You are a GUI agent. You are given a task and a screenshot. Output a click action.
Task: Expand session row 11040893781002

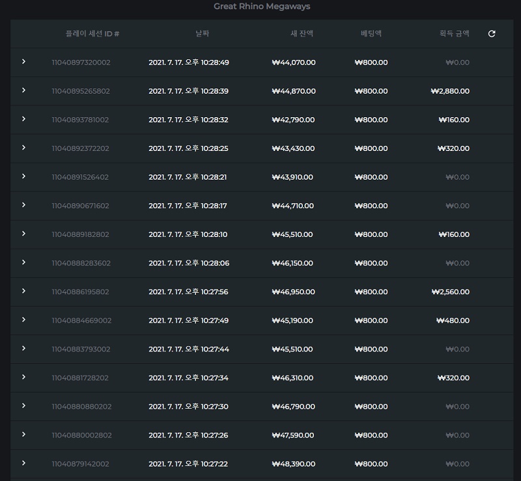(x=23, y=119)
